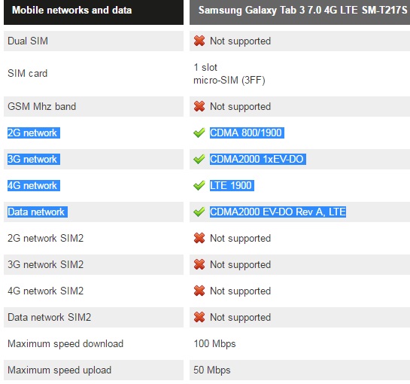The height and width of the screenshot is (384, 410).
Task: Click the '100 Mbps' value
Action: (214, 343)
